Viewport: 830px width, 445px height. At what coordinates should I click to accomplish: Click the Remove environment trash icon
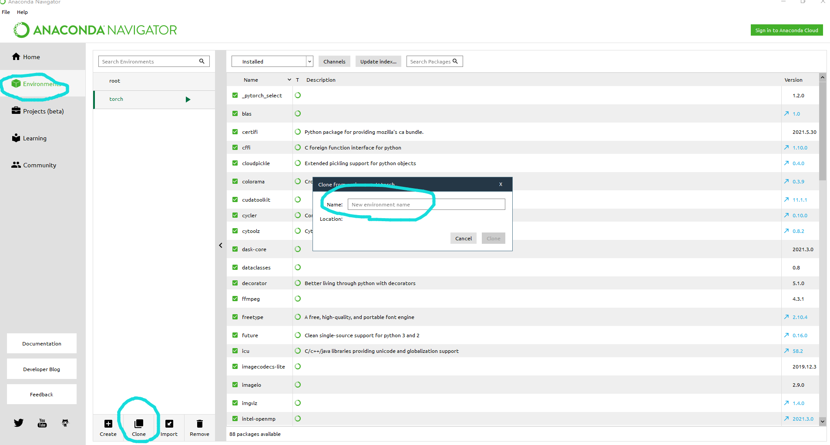coord(200,424)
